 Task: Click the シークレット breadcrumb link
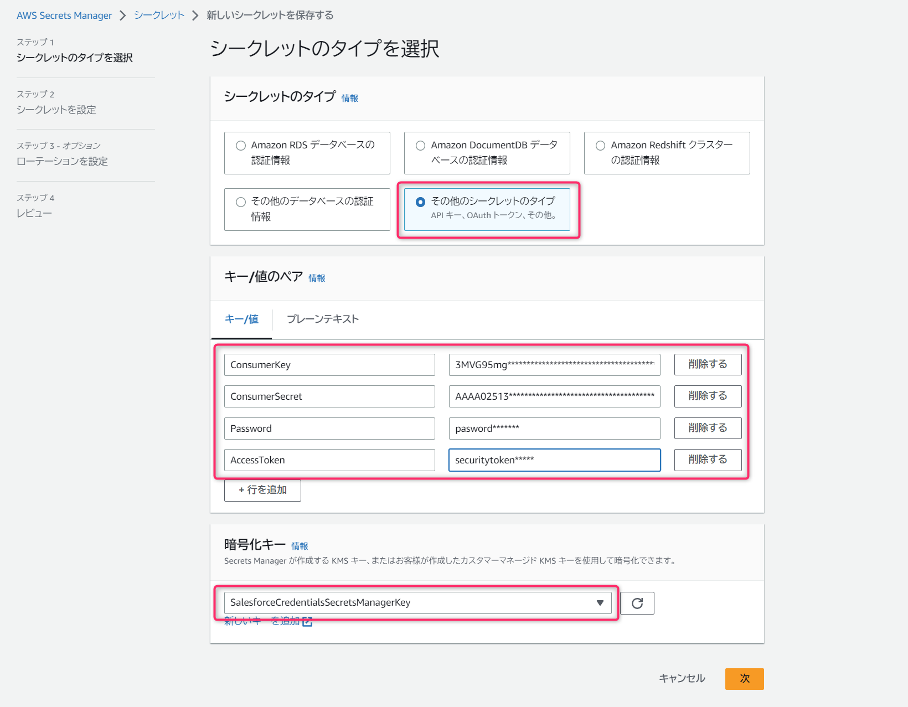pos(159,16)
